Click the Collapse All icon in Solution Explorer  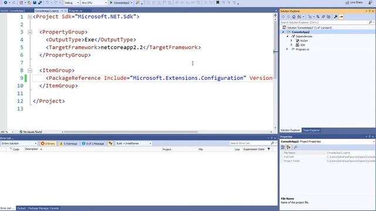tap(323, 17)
